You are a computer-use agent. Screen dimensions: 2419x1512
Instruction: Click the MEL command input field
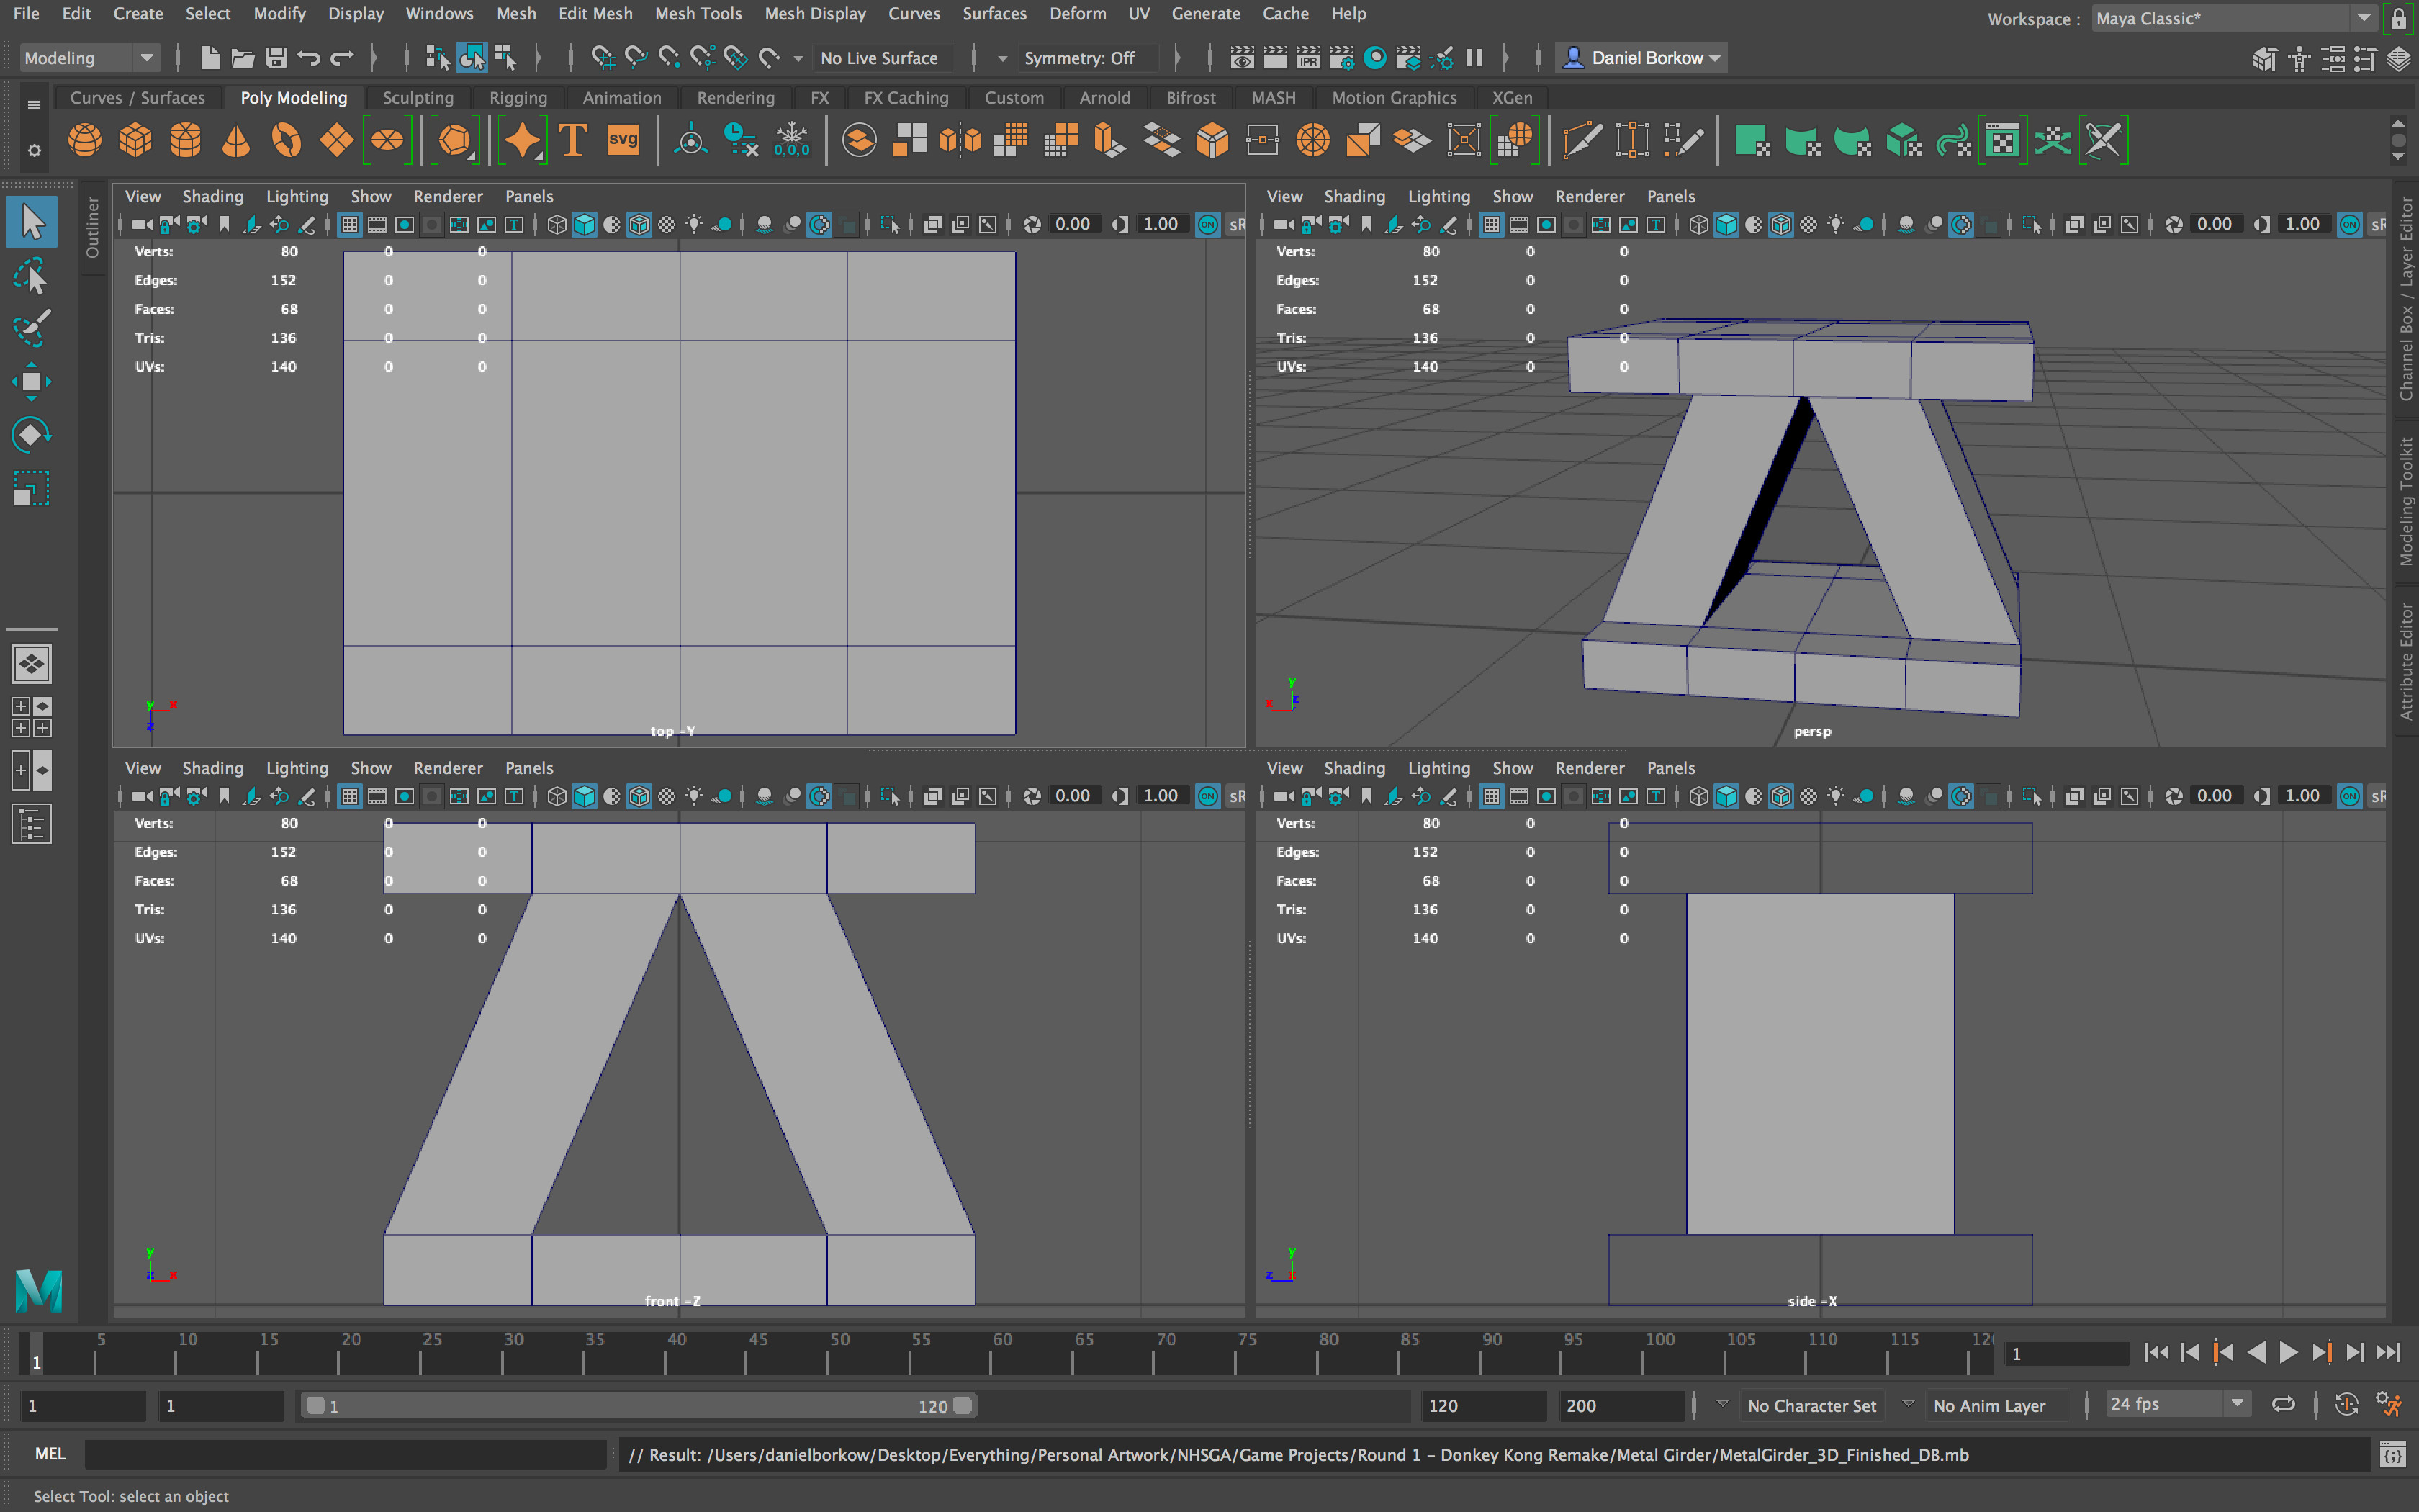[346, 1454]
